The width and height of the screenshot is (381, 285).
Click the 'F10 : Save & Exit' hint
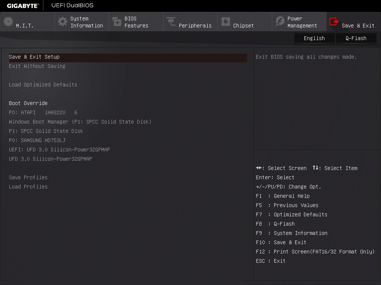(x=281, y=242)
